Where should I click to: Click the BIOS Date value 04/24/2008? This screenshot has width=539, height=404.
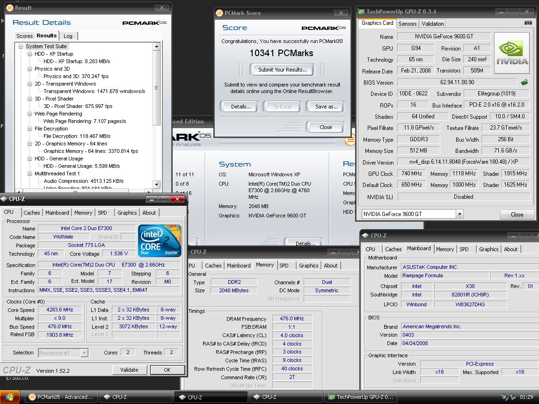pyautogui.click(x=415, y=343)
